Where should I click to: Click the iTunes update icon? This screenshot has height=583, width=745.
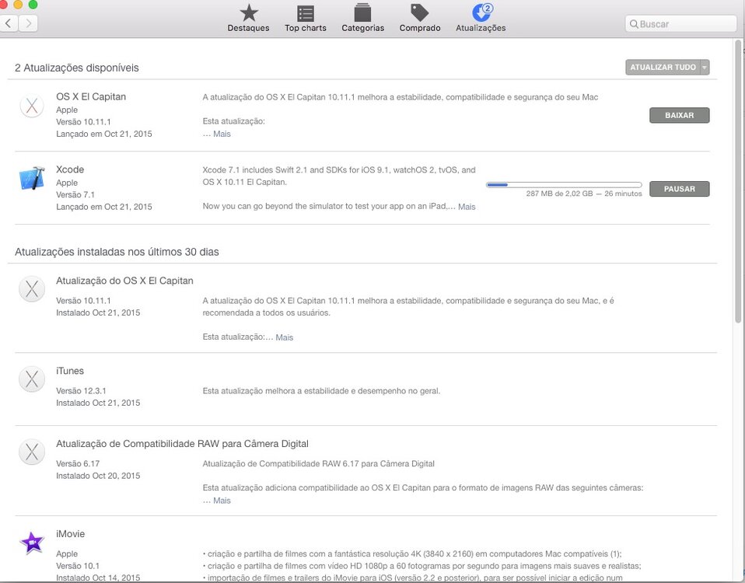(31, 379)
